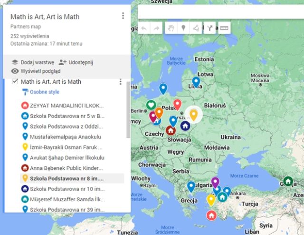The width and height of the screenshot is (304, 235).
Task: Click Ostatnia zmiana: 17 minut temu text
Action: [x=47, y=44]
